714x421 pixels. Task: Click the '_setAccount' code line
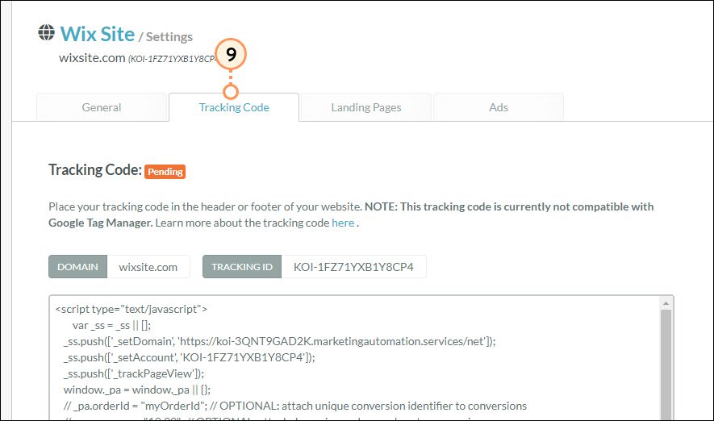tap(189, 357)
